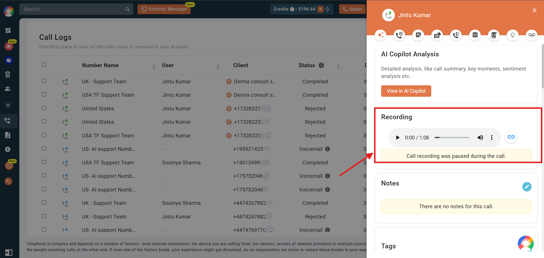The height and width of the screenshot is (258, 544).
Task: Check first United States row checkbox
Action: point(44,108)
